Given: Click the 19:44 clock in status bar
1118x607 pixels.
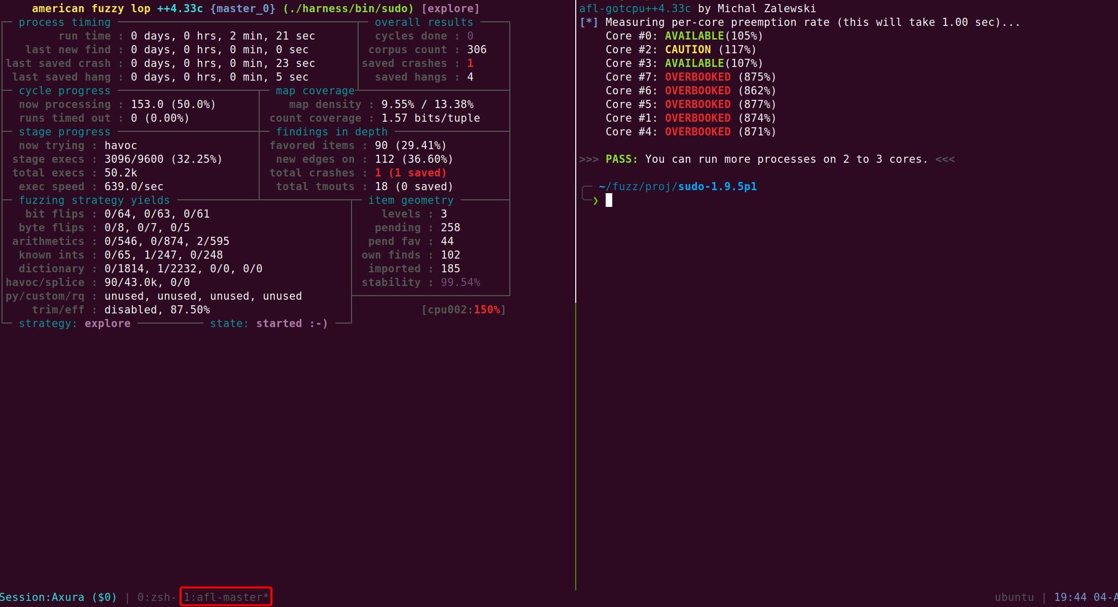Looking at the screenshot, I should pos(1070,597).
